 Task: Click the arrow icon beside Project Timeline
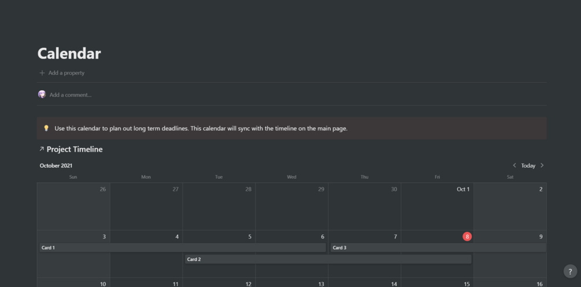42,149
